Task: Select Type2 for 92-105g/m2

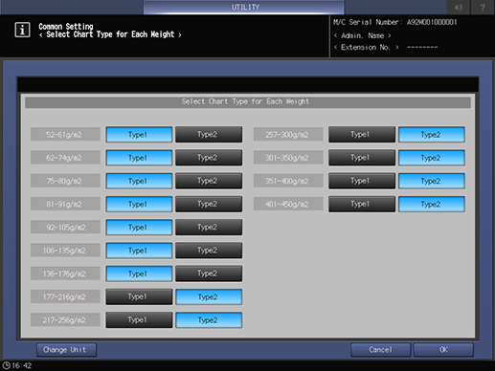Action: point(209,228)
